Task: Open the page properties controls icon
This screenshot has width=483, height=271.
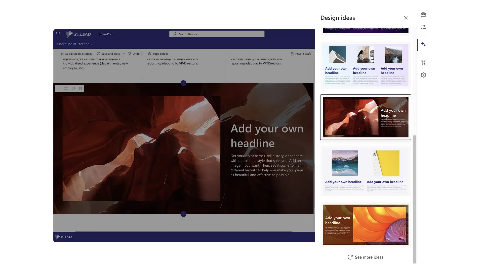Action: point(423,27)
